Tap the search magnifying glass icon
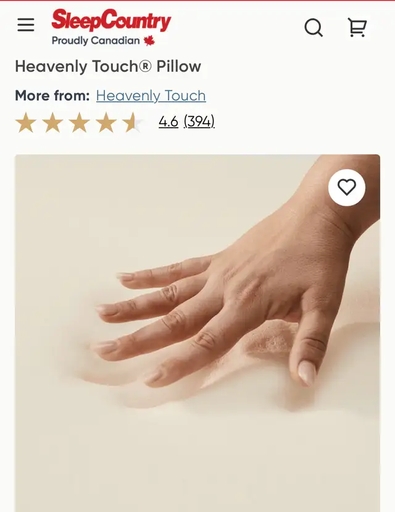 pyautogui.click(x=314, y=27)
